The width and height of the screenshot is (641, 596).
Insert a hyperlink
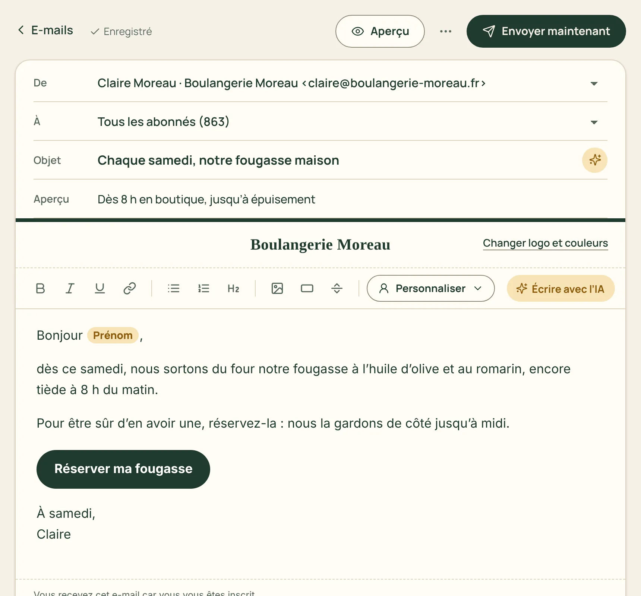[x=130, y=288]
